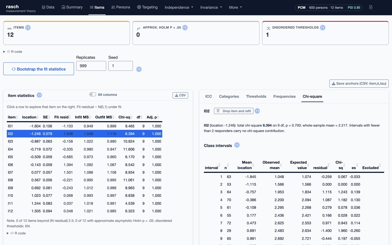This screenshot has height=245, width=392.
Task: Open the report document icon in top bar
Action: coord(371,7)
